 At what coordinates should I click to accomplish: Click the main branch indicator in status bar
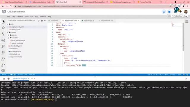pos(4,75)
